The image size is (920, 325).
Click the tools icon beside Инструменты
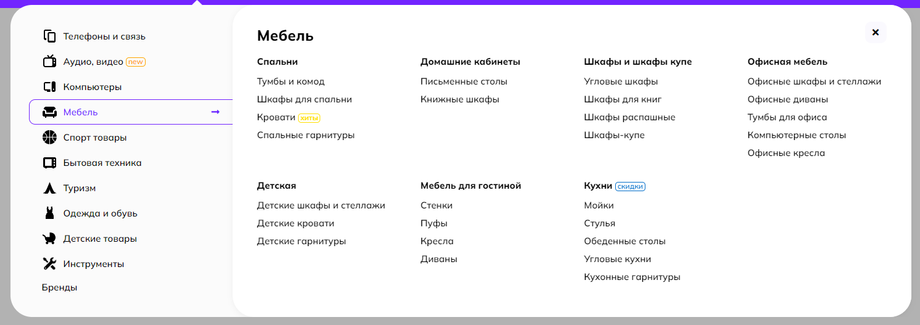49,264
